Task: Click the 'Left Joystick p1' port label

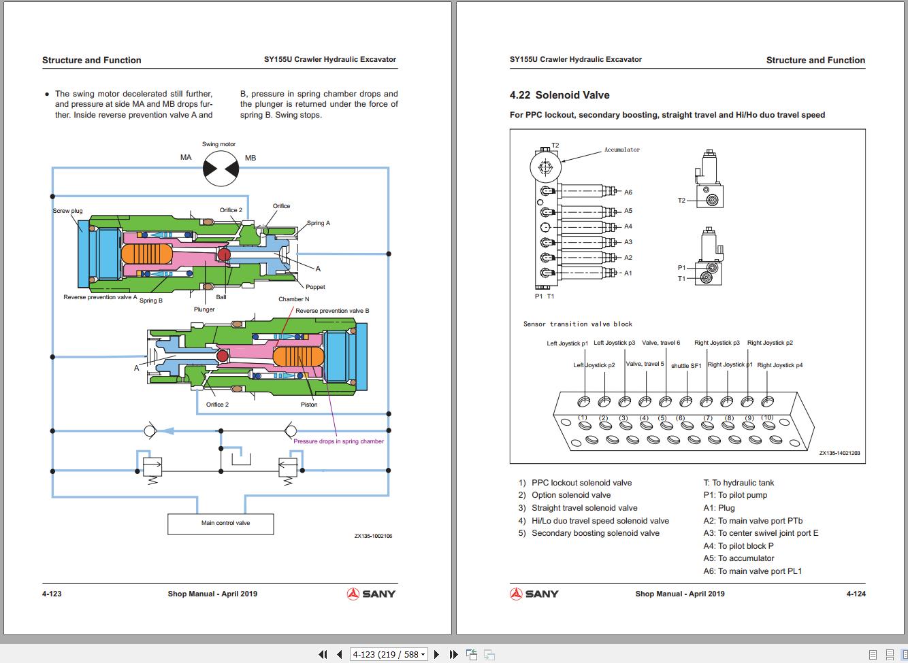Action: tap(568, 343)
